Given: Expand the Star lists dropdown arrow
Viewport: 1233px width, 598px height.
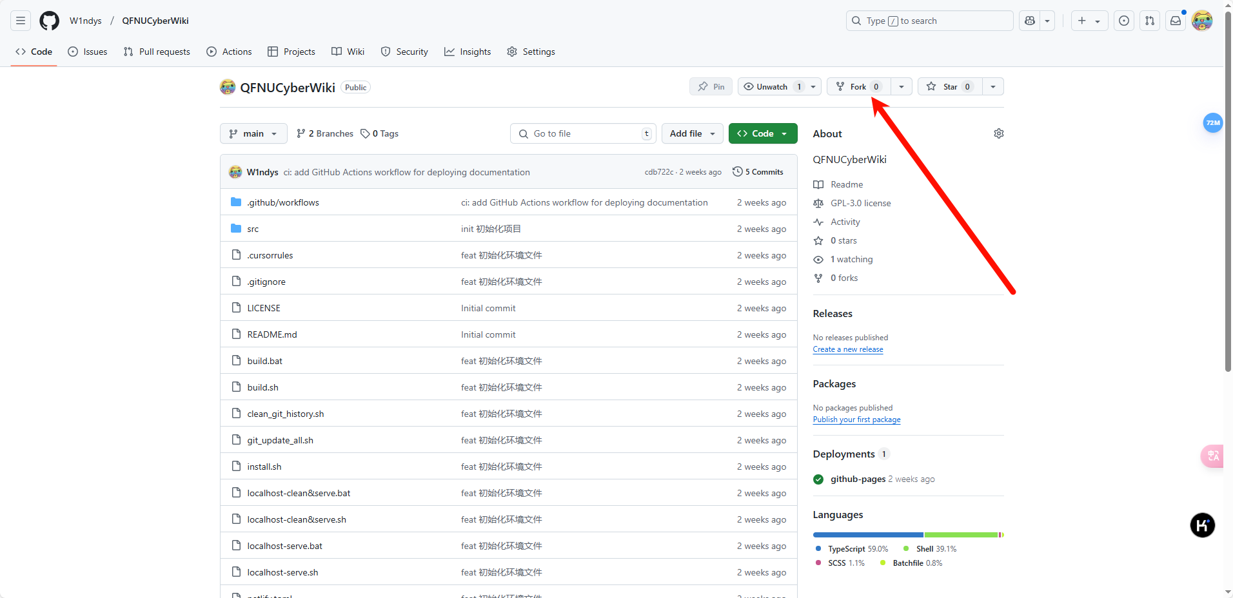Looking at the screenshot, I should pyautogui.click(x=993, y=86).
